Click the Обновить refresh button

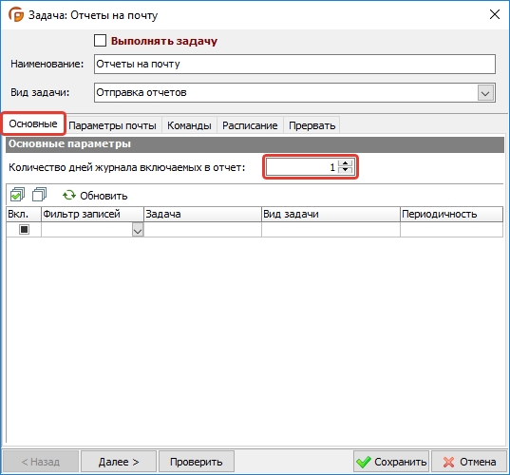click(95, 196)
